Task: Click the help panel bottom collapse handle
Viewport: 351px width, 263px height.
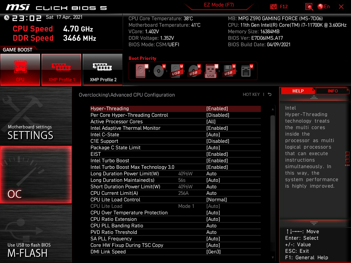Action: click(314, 223)
